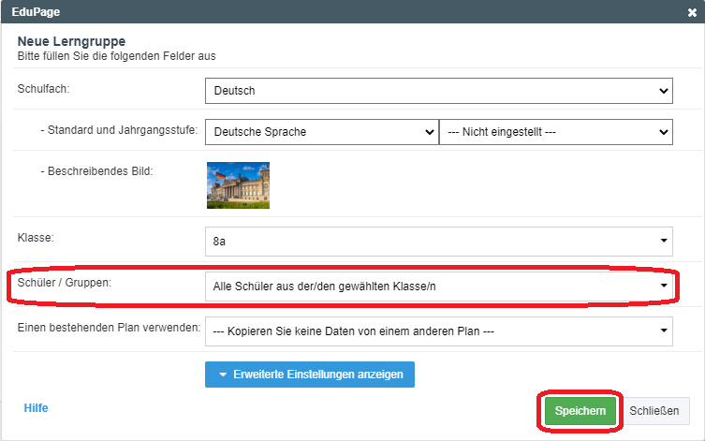Click the chevron icon beside Deutsche Sprache

430,132
